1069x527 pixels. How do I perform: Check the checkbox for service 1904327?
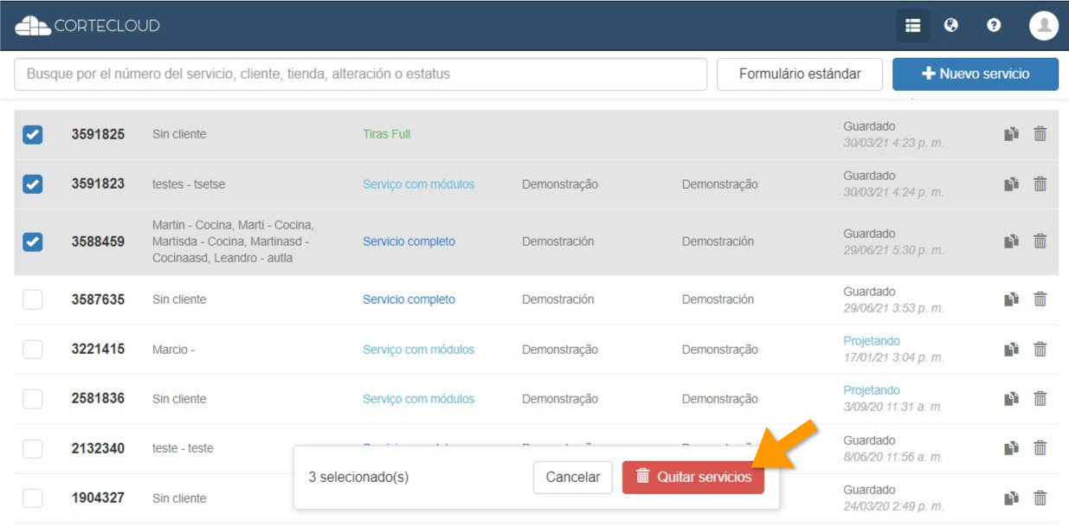coord(32,498)
